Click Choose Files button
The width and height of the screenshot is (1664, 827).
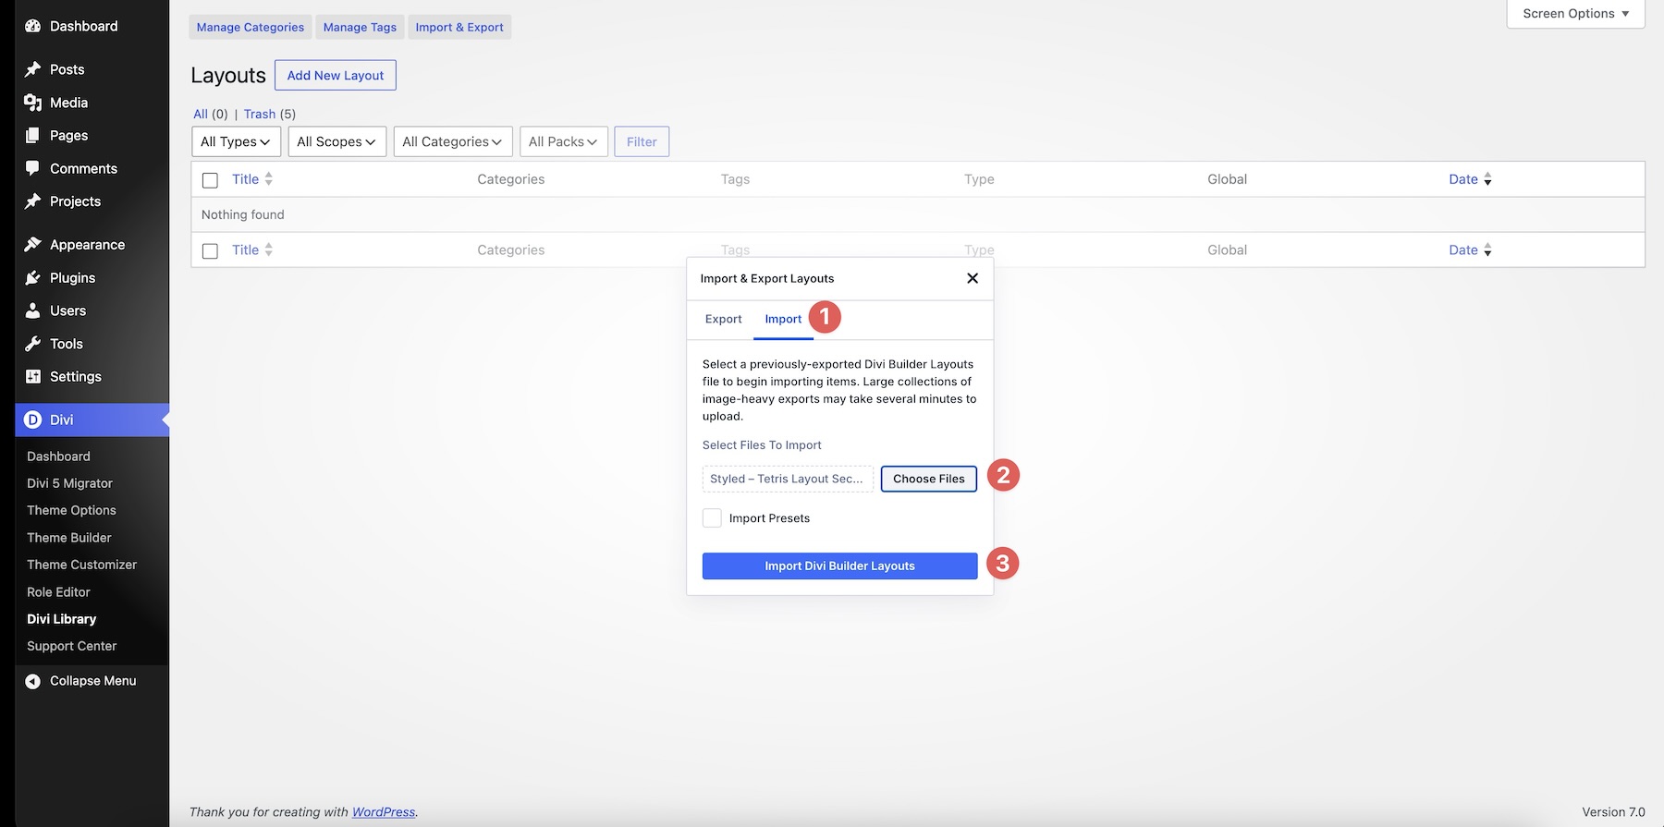pyautogui.click(x=929, y=479)
